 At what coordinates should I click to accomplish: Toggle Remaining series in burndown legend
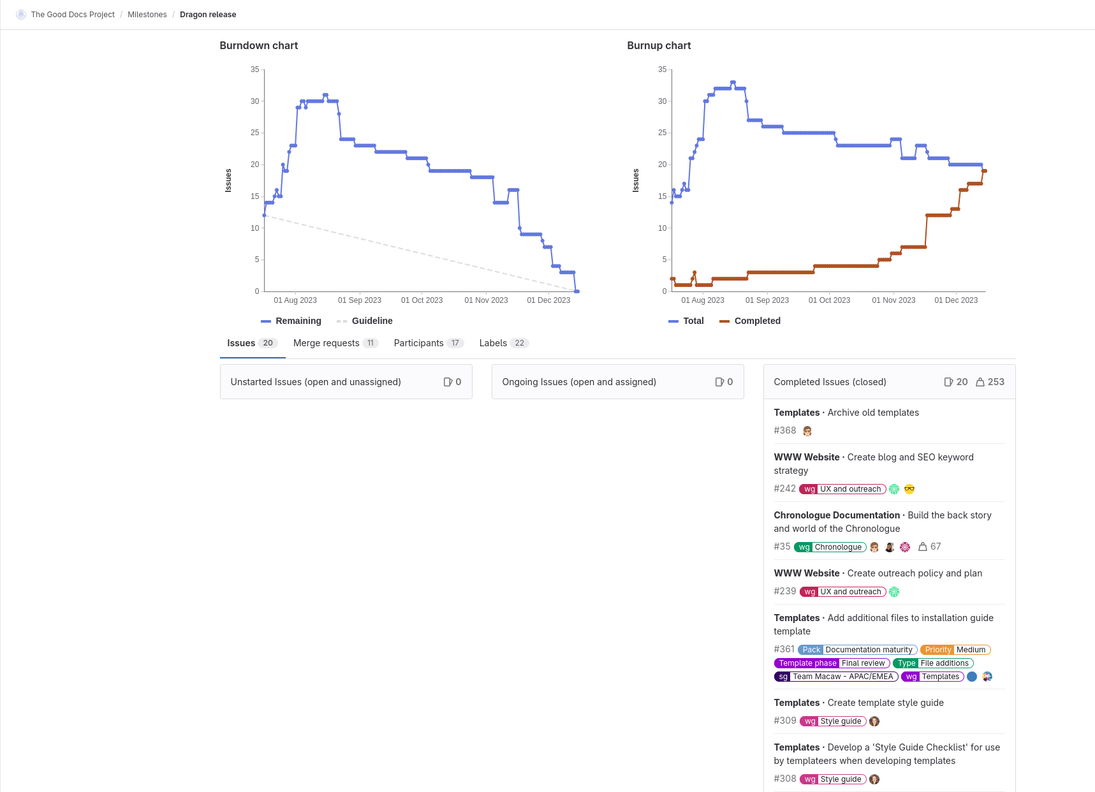(x=291, y=321)
